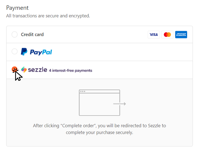Viewport: 201px width, 150px height.
Task: Click the "Payment" section heading
Action: point(17,8)
